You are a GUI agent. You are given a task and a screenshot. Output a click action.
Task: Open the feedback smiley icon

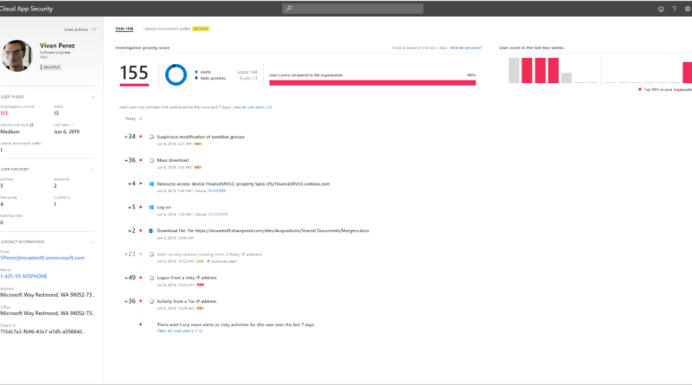(661, 9)
